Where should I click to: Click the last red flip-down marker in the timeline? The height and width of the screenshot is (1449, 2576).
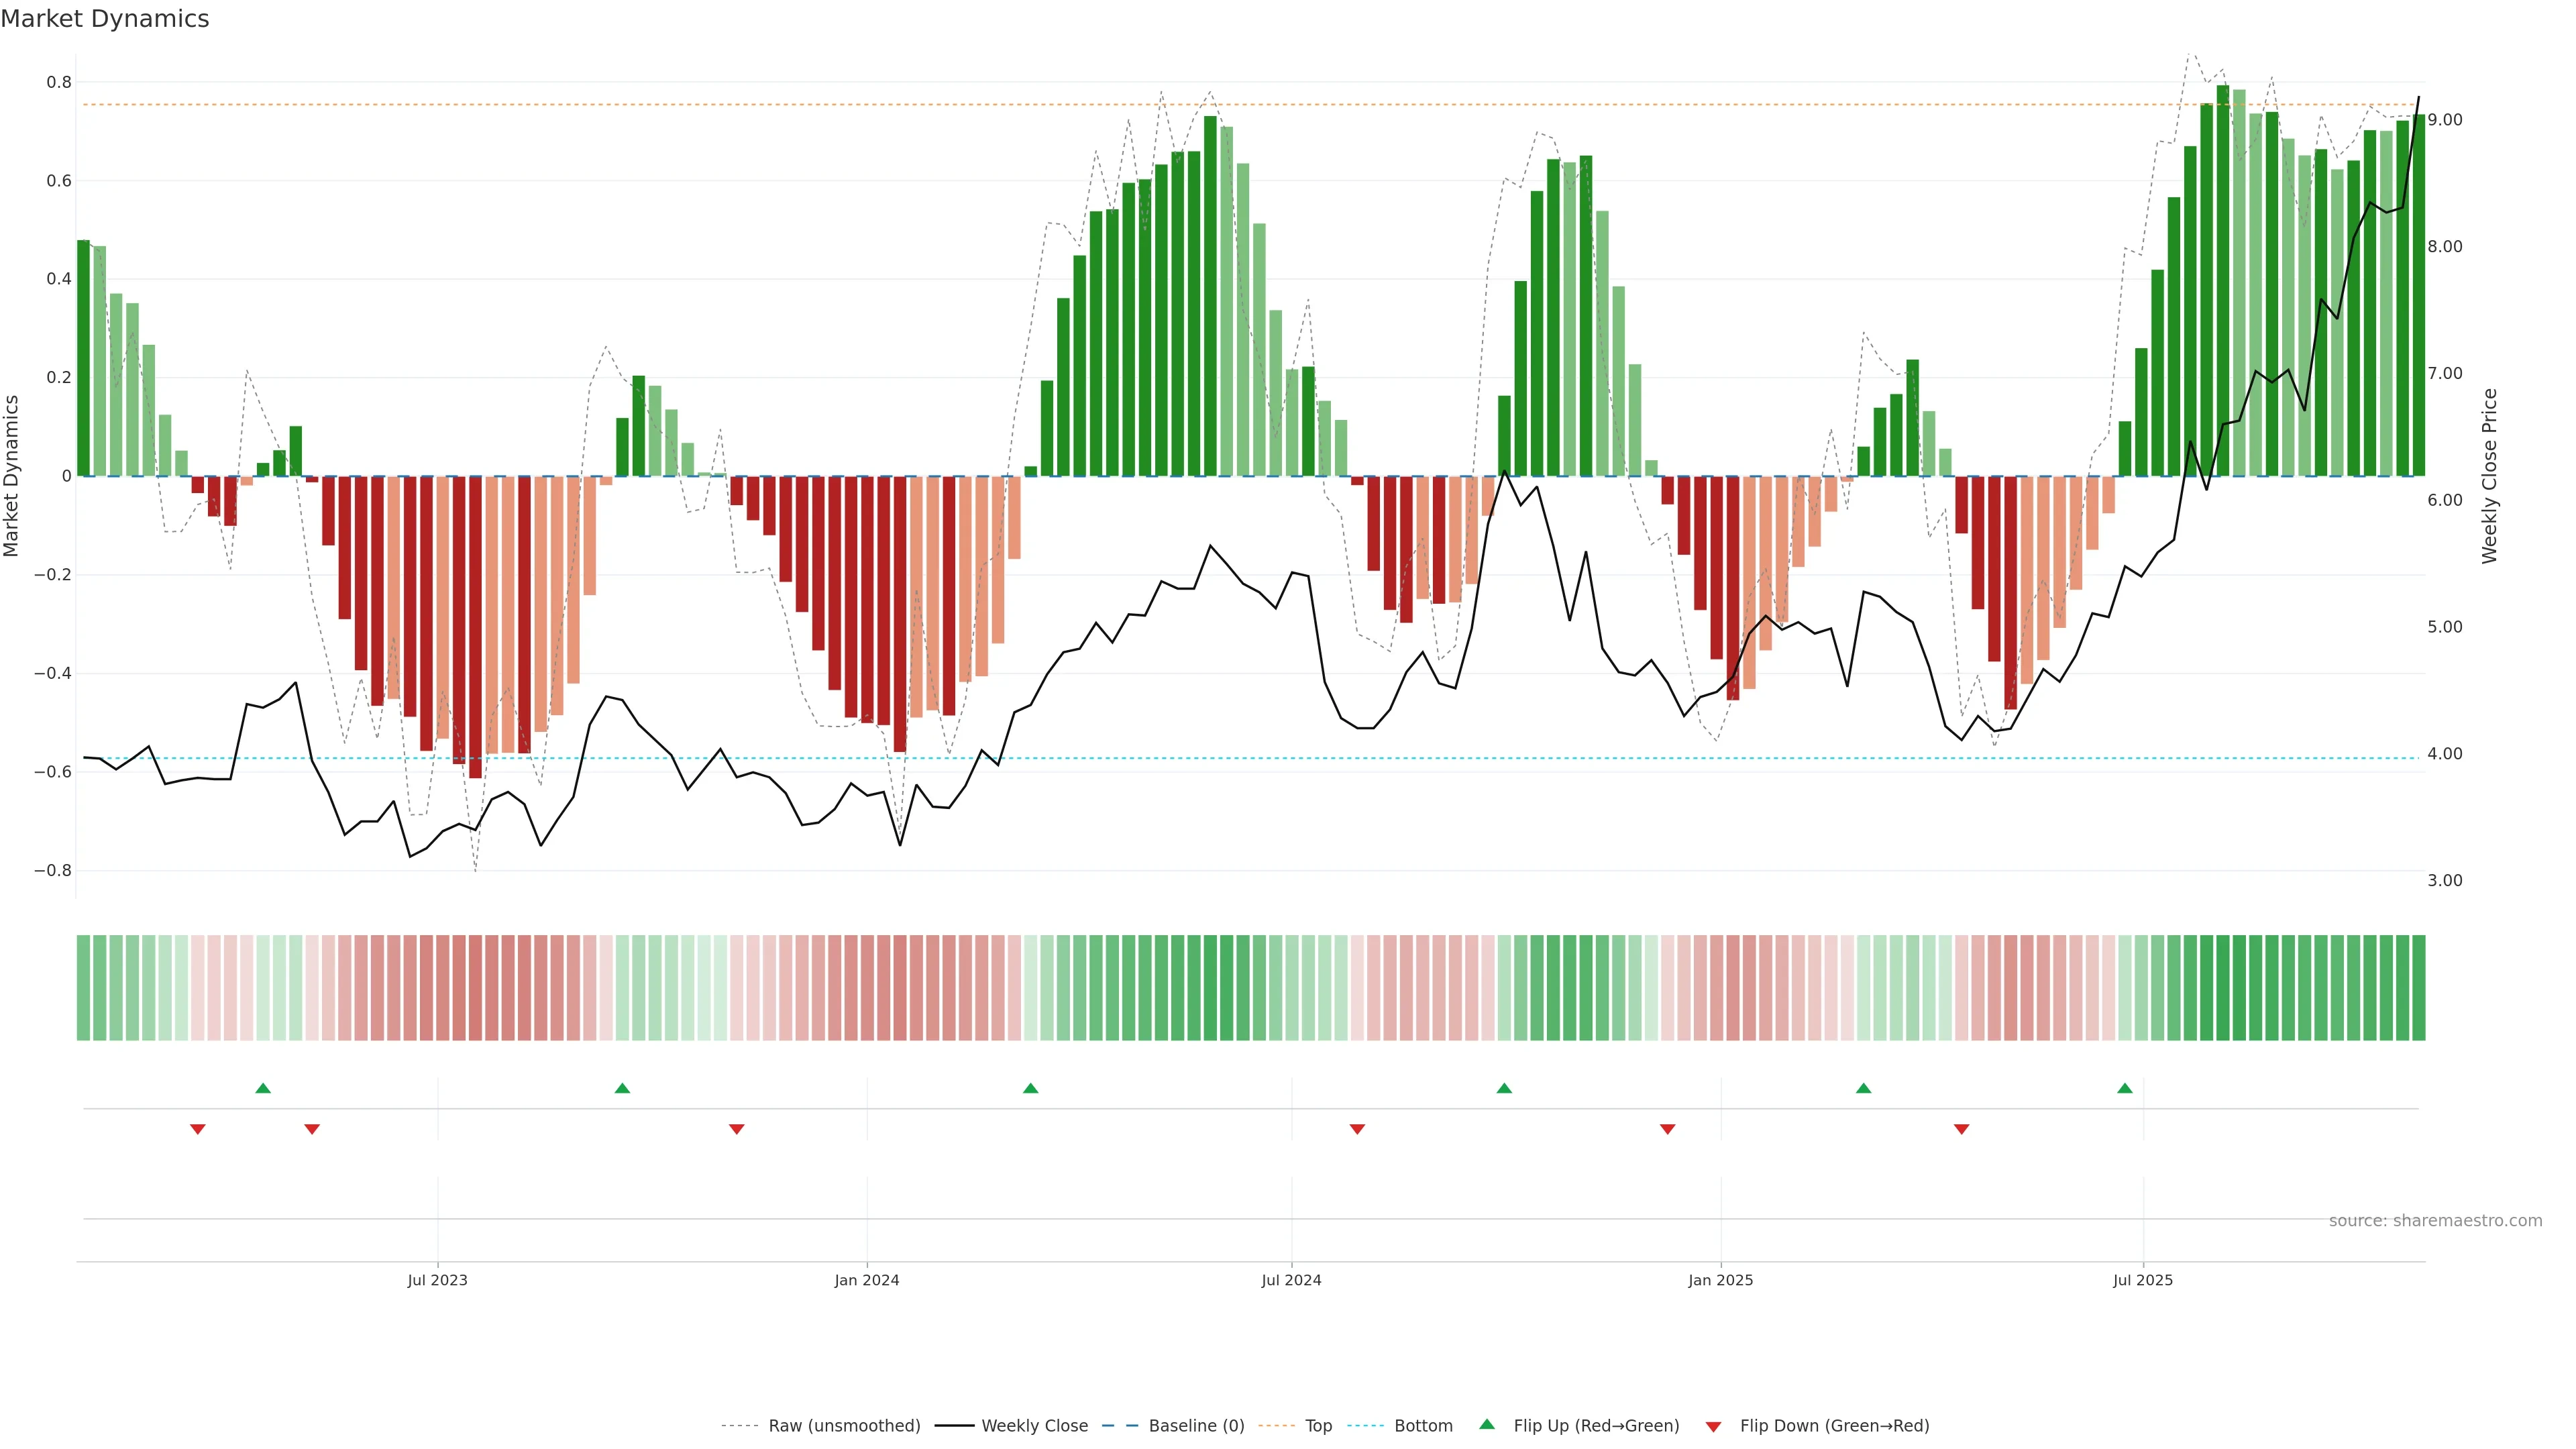(1961, 1129)
